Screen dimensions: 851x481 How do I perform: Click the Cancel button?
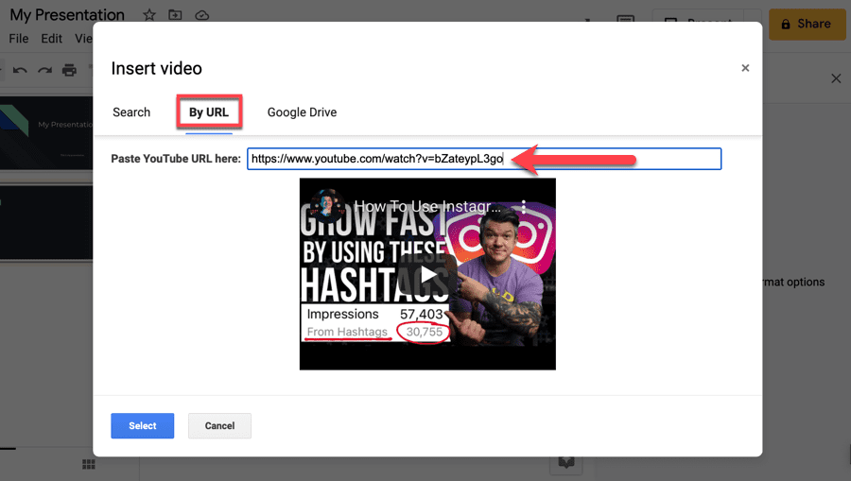pyautogui.click(x=219, y=426)
